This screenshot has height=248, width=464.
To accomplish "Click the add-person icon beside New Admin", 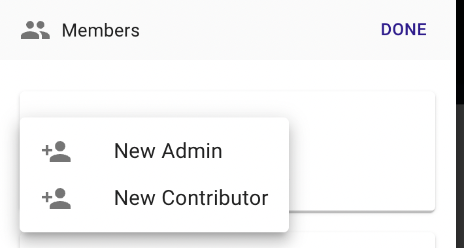I will tap(56, 151).
